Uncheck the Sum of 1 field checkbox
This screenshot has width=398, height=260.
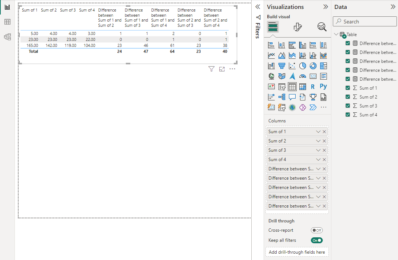tap(348, 88)
